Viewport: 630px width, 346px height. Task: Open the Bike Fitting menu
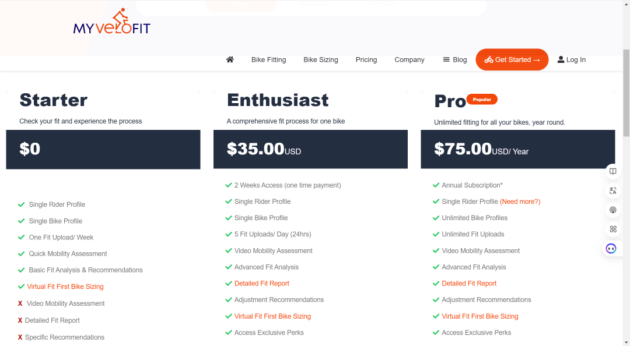[269, 59]
